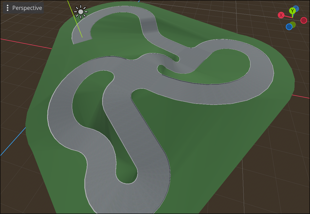Viewport: 310px width, 214px height.
Task: Select the directional light sun gizmo
Action: coord(81,12)
